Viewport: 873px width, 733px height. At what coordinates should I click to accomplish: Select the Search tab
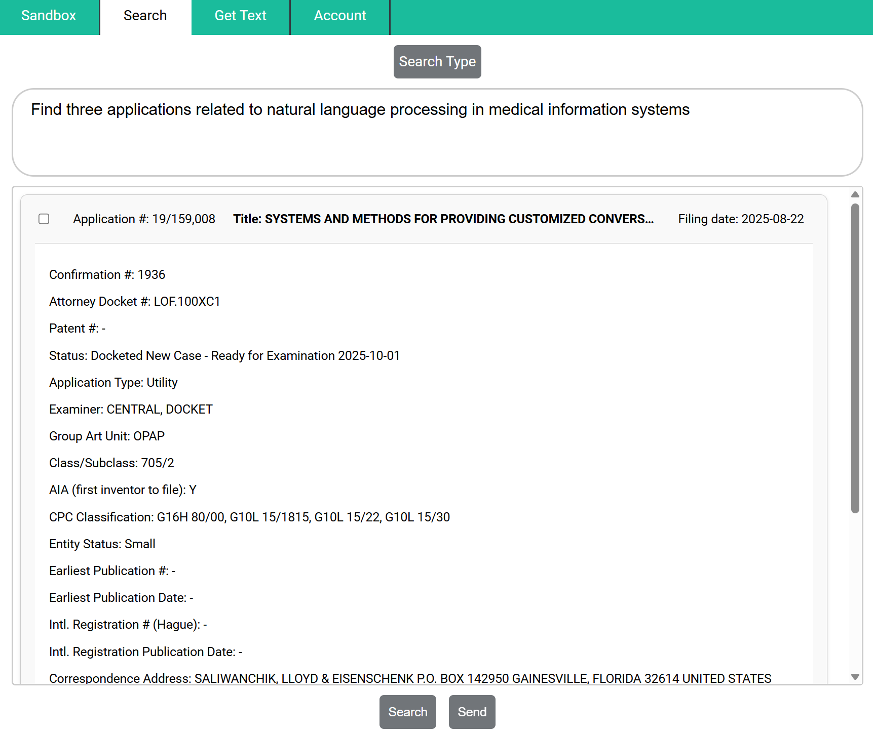(x=145, y=16)
